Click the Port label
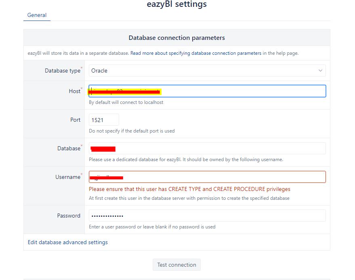355x280 pixels. pos(75,120)
